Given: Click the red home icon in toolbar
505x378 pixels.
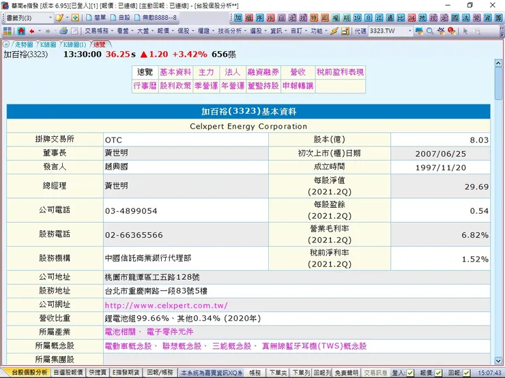Looking at the screenshot, I should coord(21,31).
